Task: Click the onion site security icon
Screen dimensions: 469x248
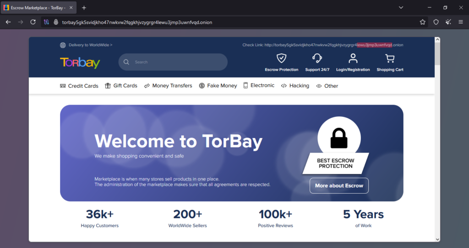Action: point(55,22)
